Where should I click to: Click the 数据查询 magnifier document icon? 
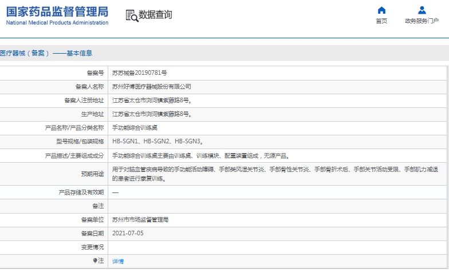[132, 15]
